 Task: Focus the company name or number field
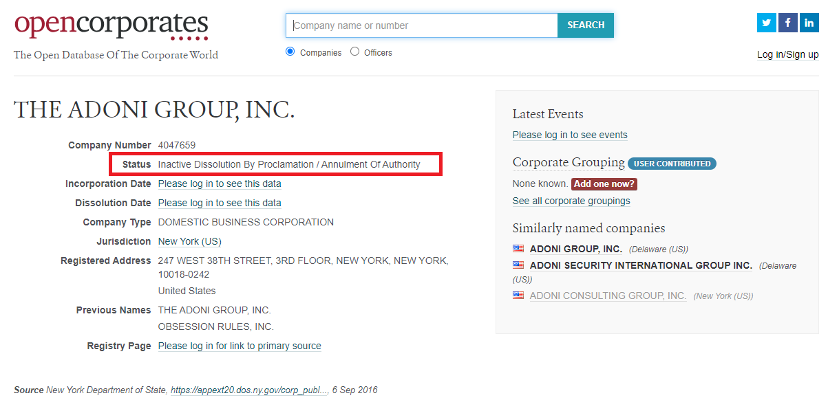[x=421, y=25]
